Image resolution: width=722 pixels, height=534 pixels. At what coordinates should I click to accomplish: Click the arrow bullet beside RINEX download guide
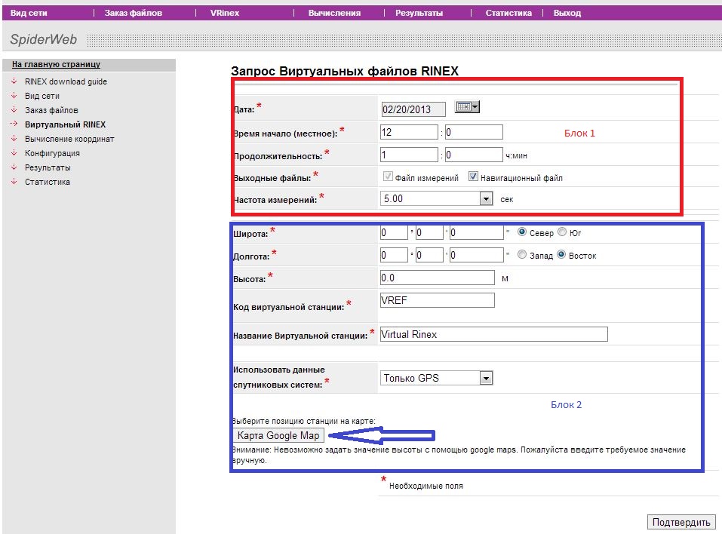14,81
